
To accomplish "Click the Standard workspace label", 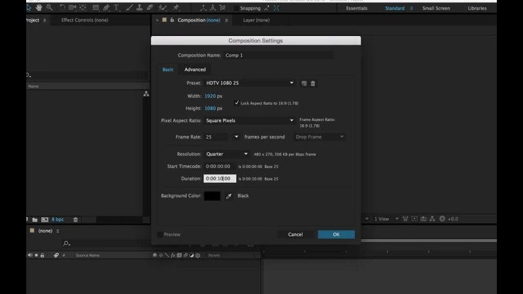I will pos(395,8).
